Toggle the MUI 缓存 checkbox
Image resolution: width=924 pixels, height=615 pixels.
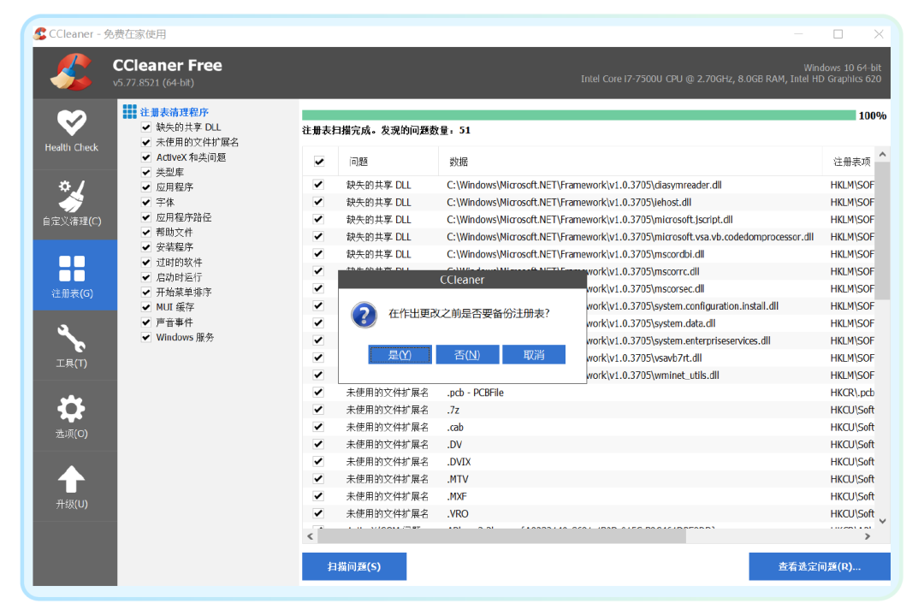146,307
